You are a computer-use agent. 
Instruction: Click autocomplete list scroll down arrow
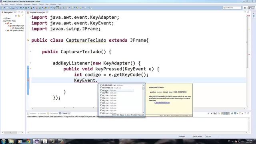pos(144,113)
